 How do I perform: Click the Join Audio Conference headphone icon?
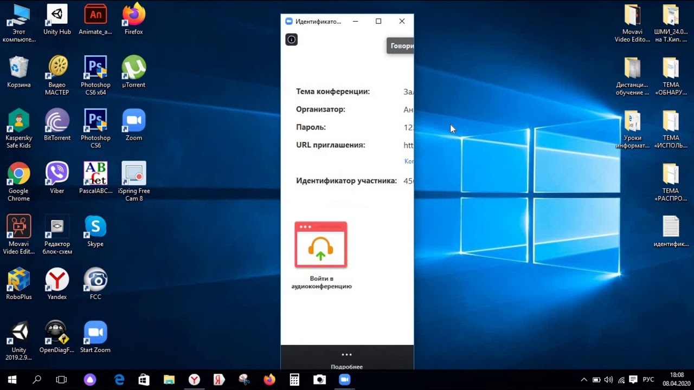(321, 244)
